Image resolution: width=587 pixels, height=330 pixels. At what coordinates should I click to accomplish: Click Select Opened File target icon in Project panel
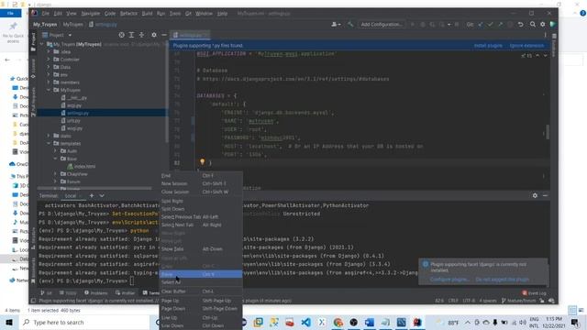pos(121,35)
